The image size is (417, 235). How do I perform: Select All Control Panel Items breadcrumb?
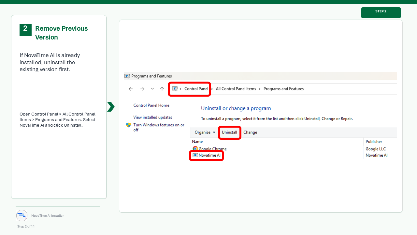tap(236, 89)
